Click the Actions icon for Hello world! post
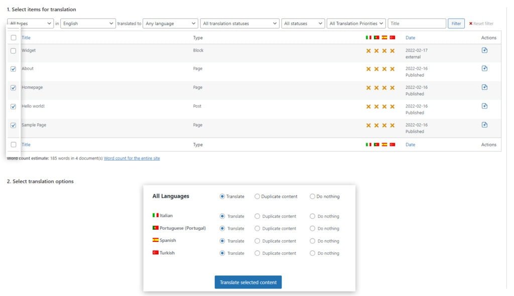Viewport: 514px width, 296px height. (484, 106)
